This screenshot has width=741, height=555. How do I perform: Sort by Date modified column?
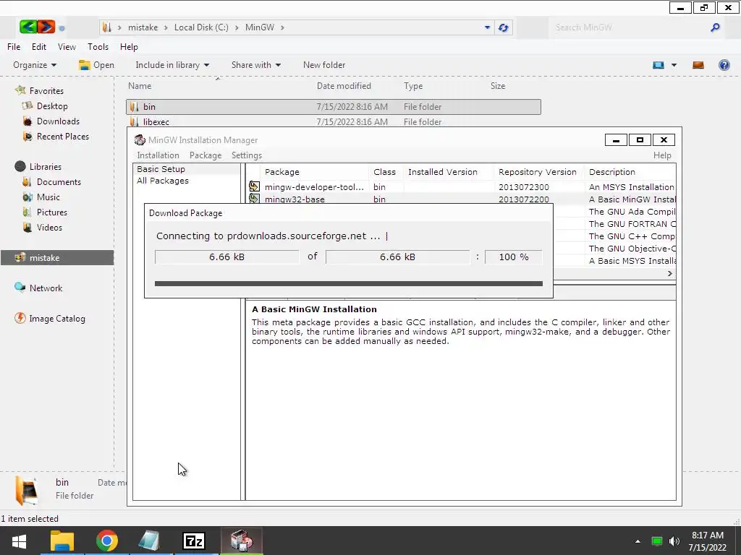point(344,86)
